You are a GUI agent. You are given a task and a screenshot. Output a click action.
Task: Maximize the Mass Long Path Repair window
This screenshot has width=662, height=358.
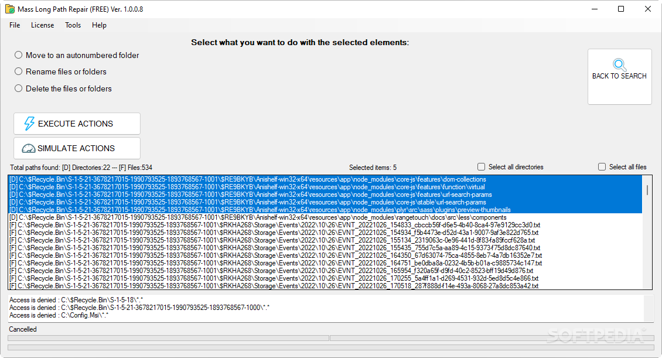(620, 9)
